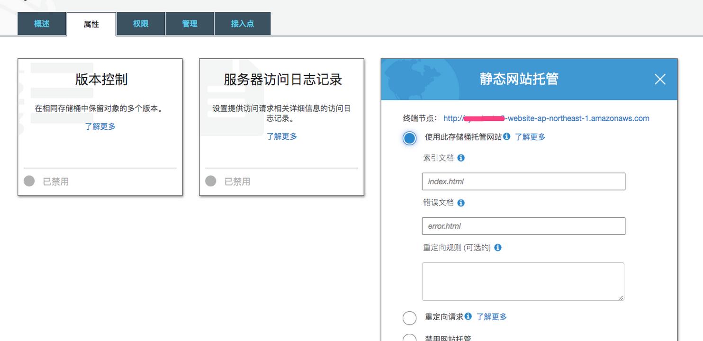Click the error.html error document field
The image size is (703, 341).
click(523, 226)
